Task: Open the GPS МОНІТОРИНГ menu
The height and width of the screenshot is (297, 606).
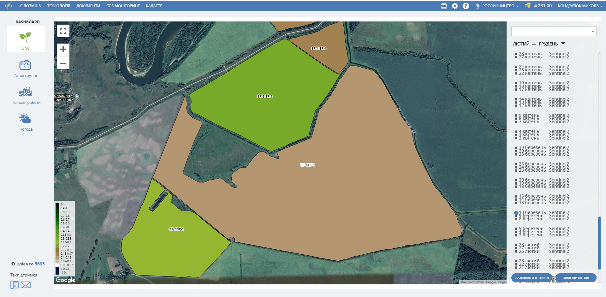Action: point(123,6)
